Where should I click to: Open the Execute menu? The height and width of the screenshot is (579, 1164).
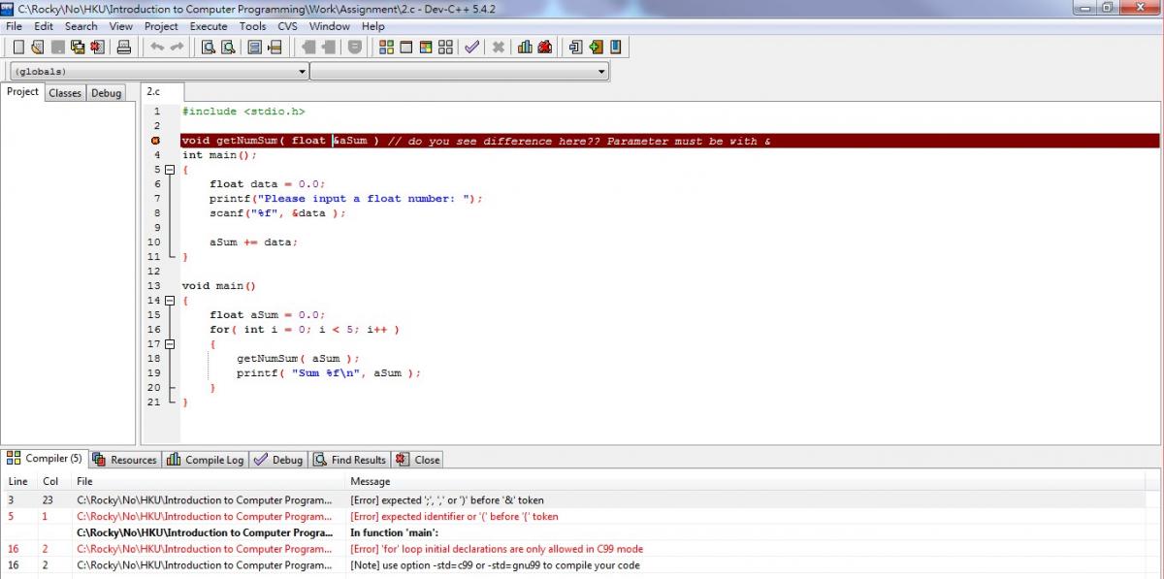(209, 26)
